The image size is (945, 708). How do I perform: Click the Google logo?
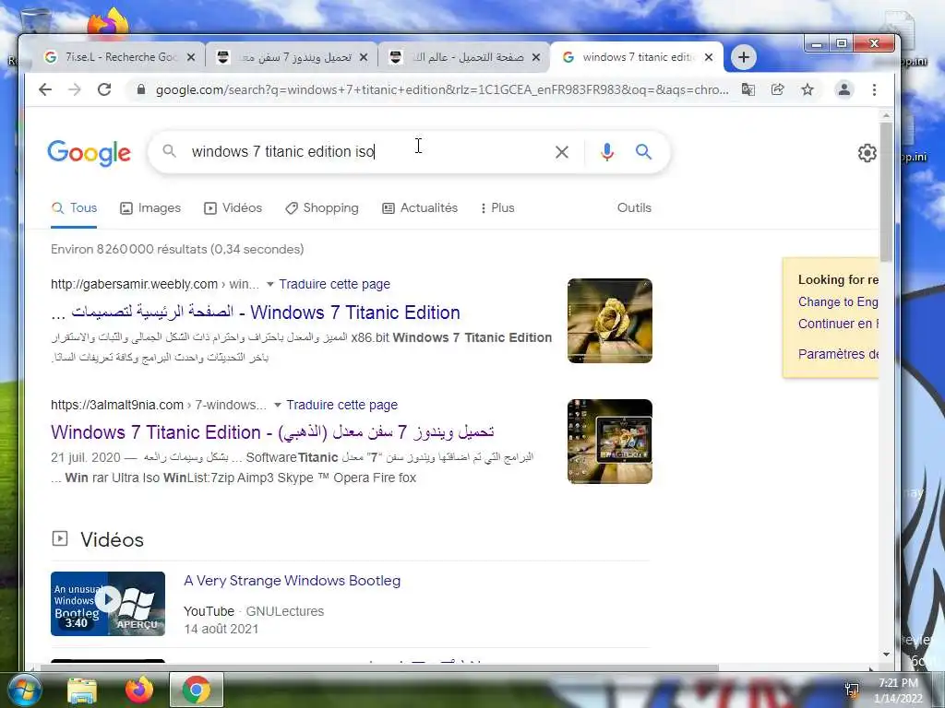point(90,153)
